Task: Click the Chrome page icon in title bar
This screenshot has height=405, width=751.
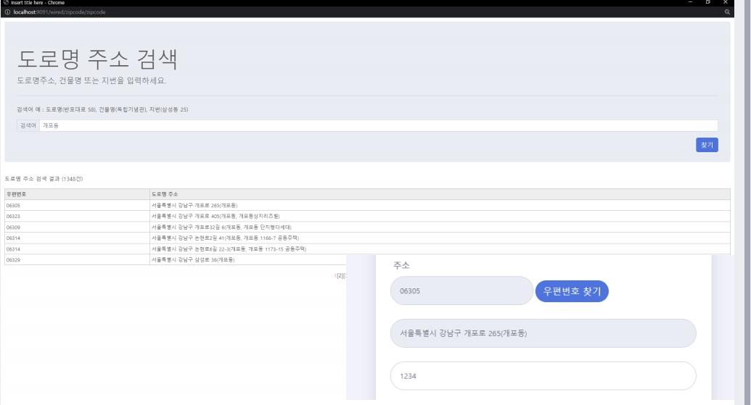Action: click(x=4, y=3)
